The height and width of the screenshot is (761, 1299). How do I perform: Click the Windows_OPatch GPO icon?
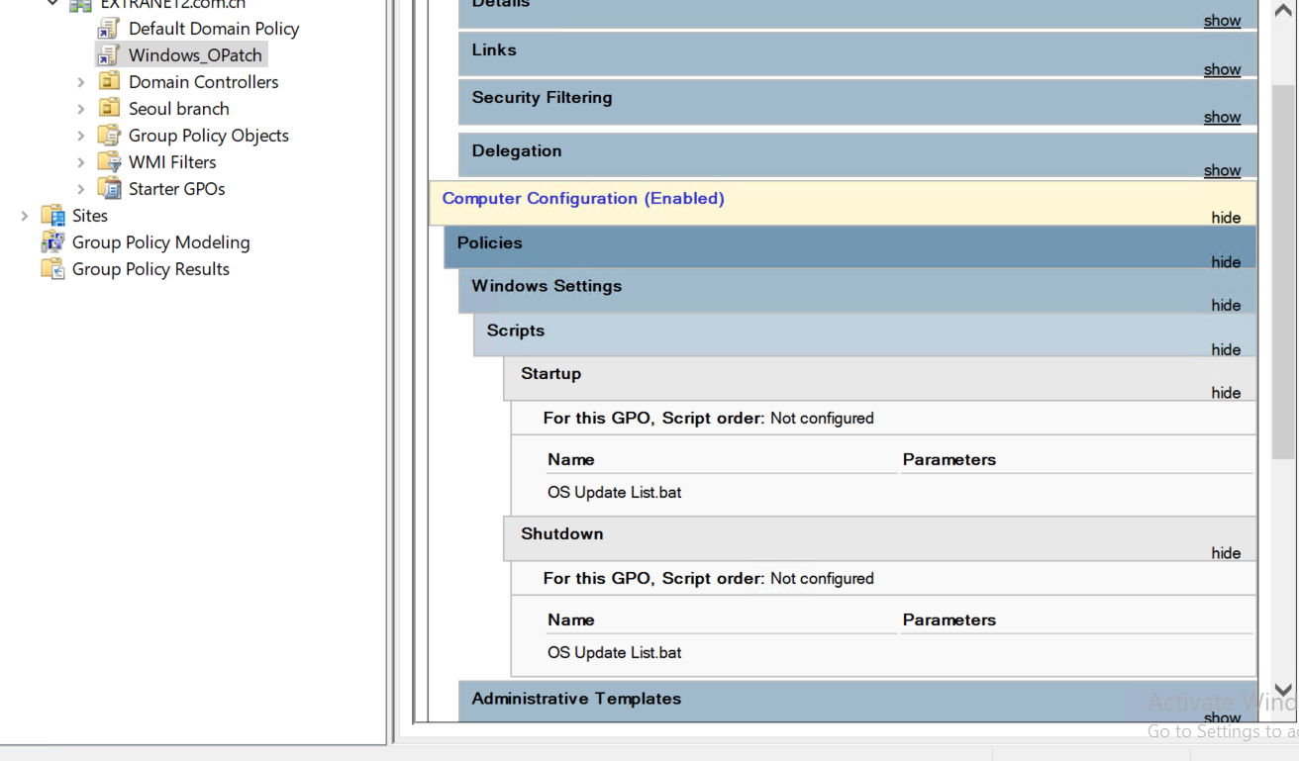tap(109, 55)
